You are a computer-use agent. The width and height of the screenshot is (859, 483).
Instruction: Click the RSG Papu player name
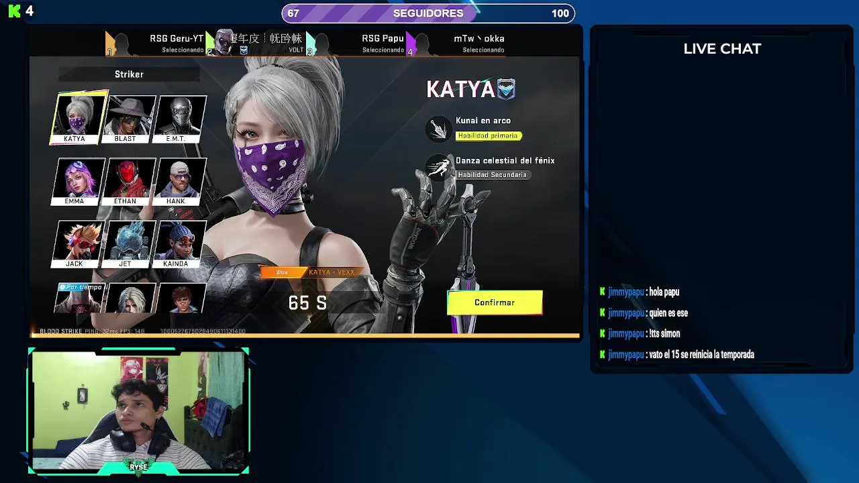(x=383, y=38)
